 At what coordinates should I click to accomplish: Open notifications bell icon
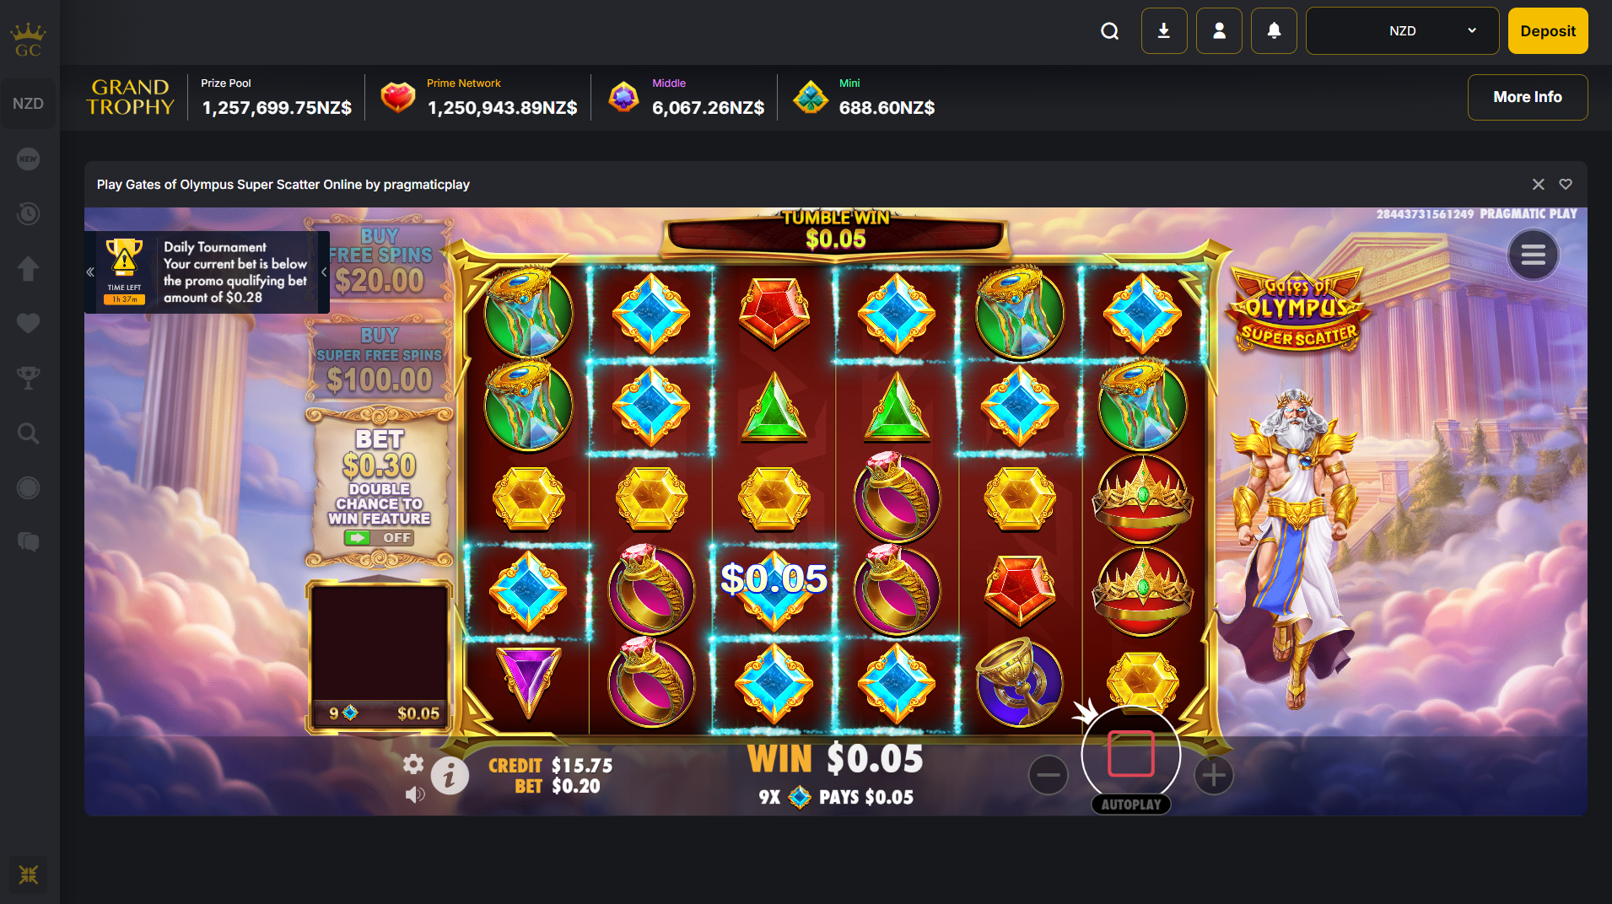tap(1274, 31)
